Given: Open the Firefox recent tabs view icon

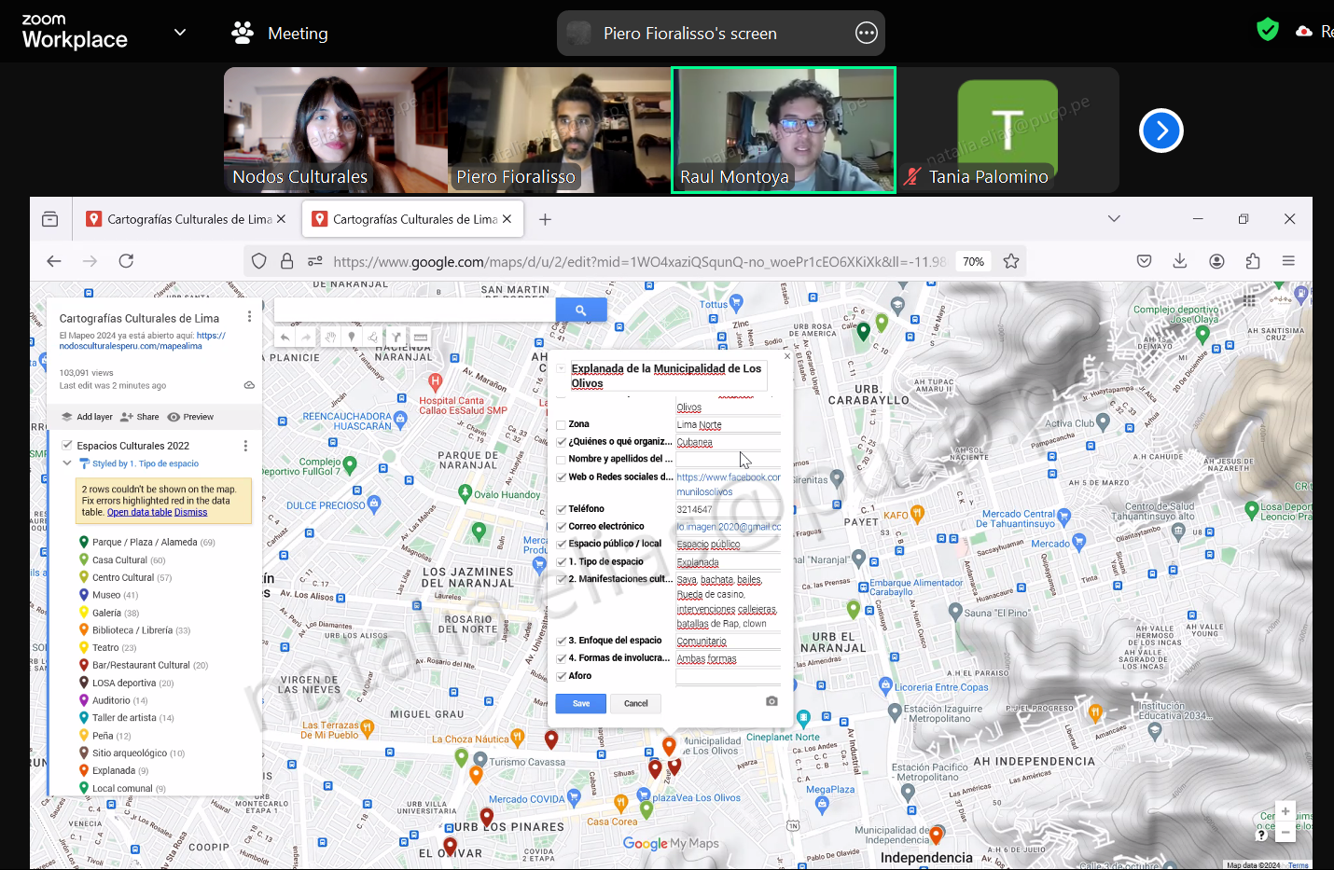Looking at the screenshot, I should tap(49, 219).
